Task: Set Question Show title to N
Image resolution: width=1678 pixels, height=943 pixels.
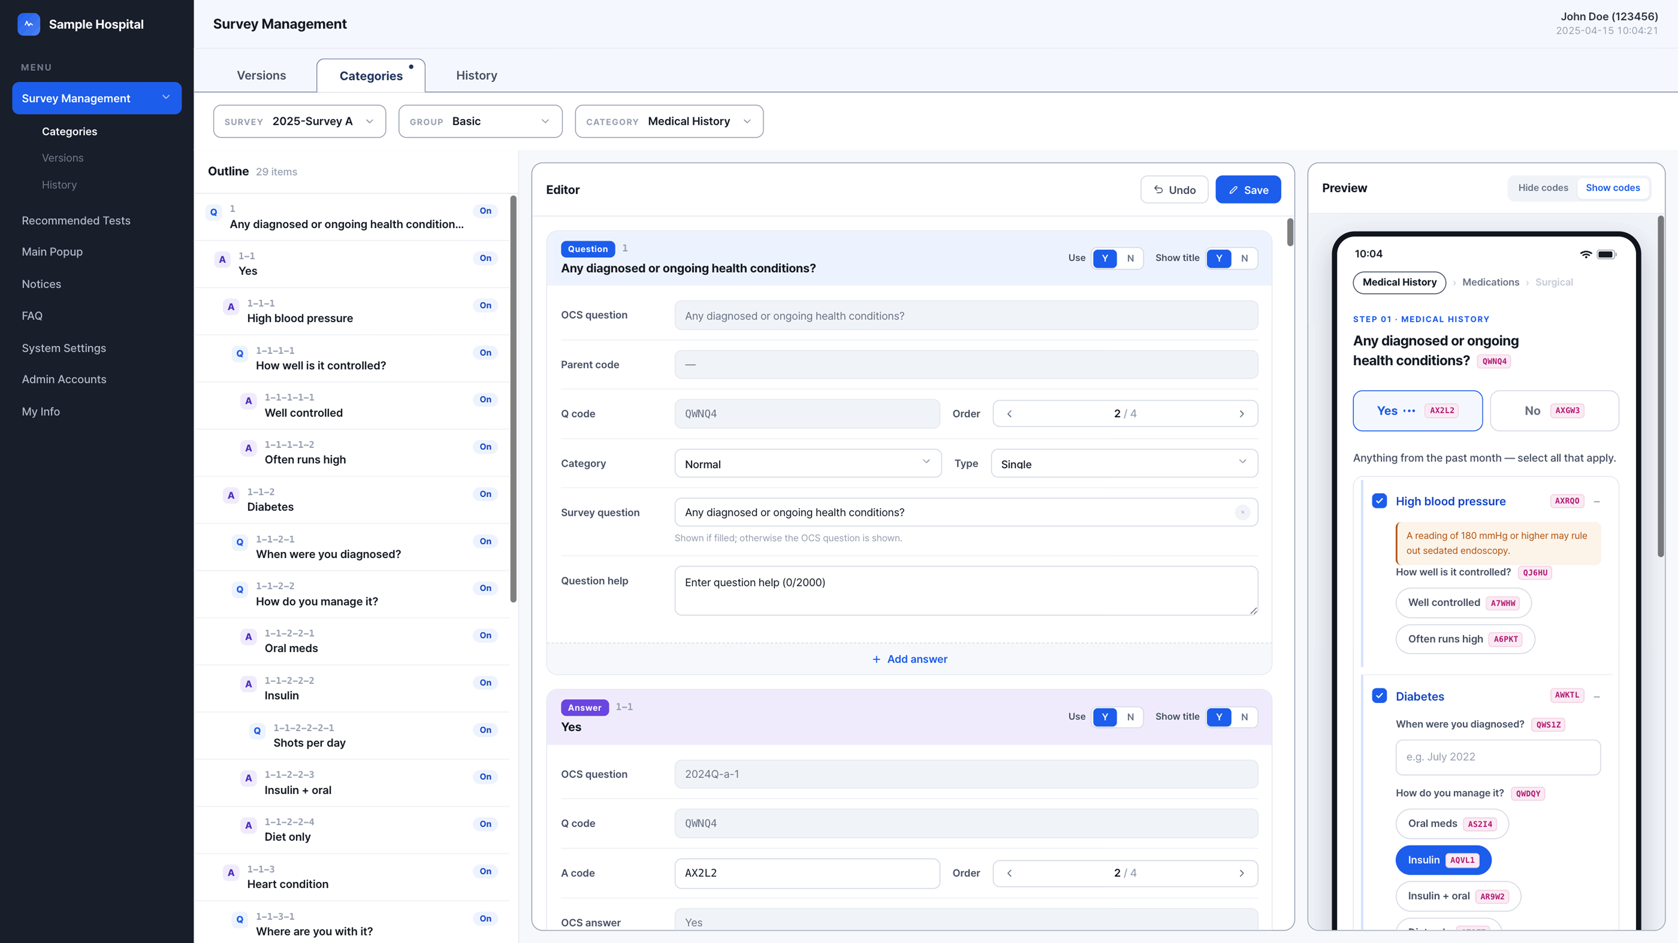Action: (x=1244, y=258)
